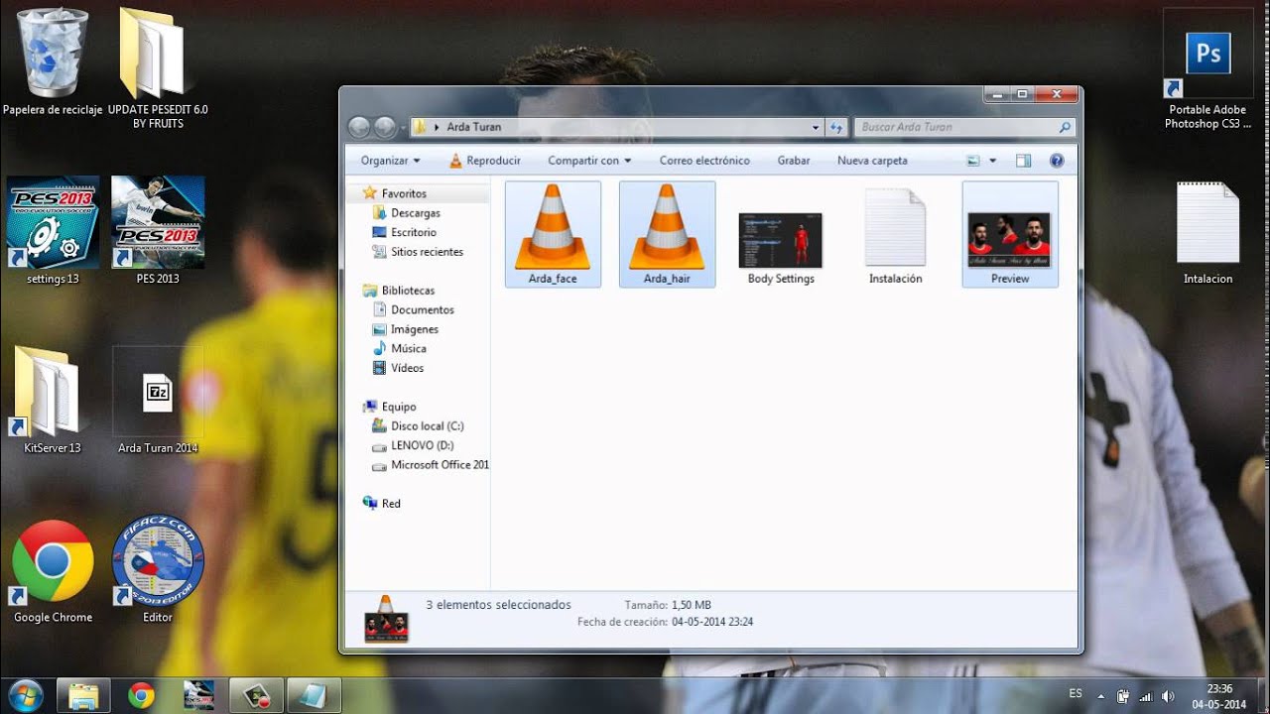The image size is (1270, 714).
Task: Select the Arda_hair VLC file
Action: [x=667, y=235]
